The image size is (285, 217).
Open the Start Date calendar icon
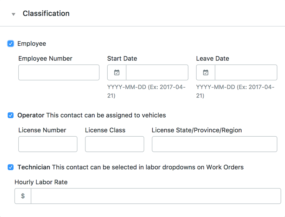[117, 72]
